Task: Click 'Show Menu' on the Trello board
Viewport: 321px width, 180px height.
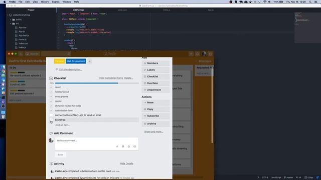Action: (x=205, y=61)
